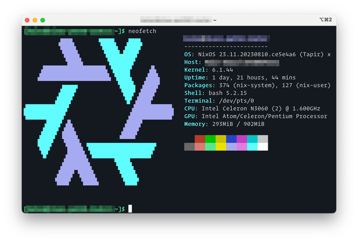Click the dark gray block in bottom row
Image resolution: width=358 pixels, height=242 pixels.
[x=190, y=147]
